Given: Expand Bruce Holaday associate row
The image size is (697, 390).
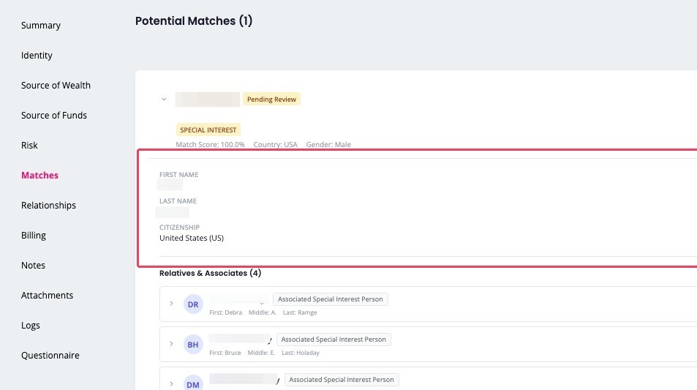Looking at the screenshot, I should (x=171, y=344).
